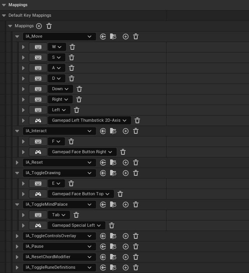Collapse the top Mappings category
Screen dimensions: 249x273
[4, 5]
